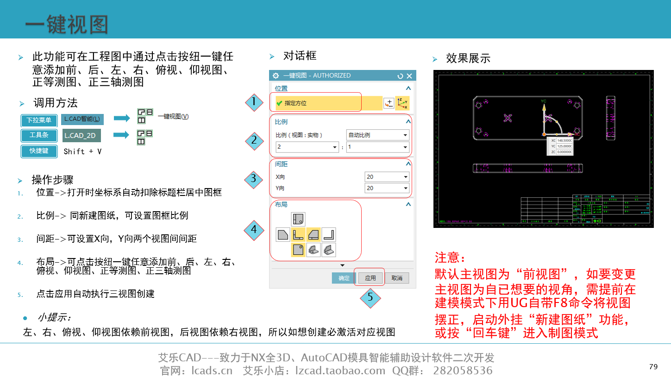Screen dimensions: 671x378
Task: Click the 应用 button
Action: (370, 278)
